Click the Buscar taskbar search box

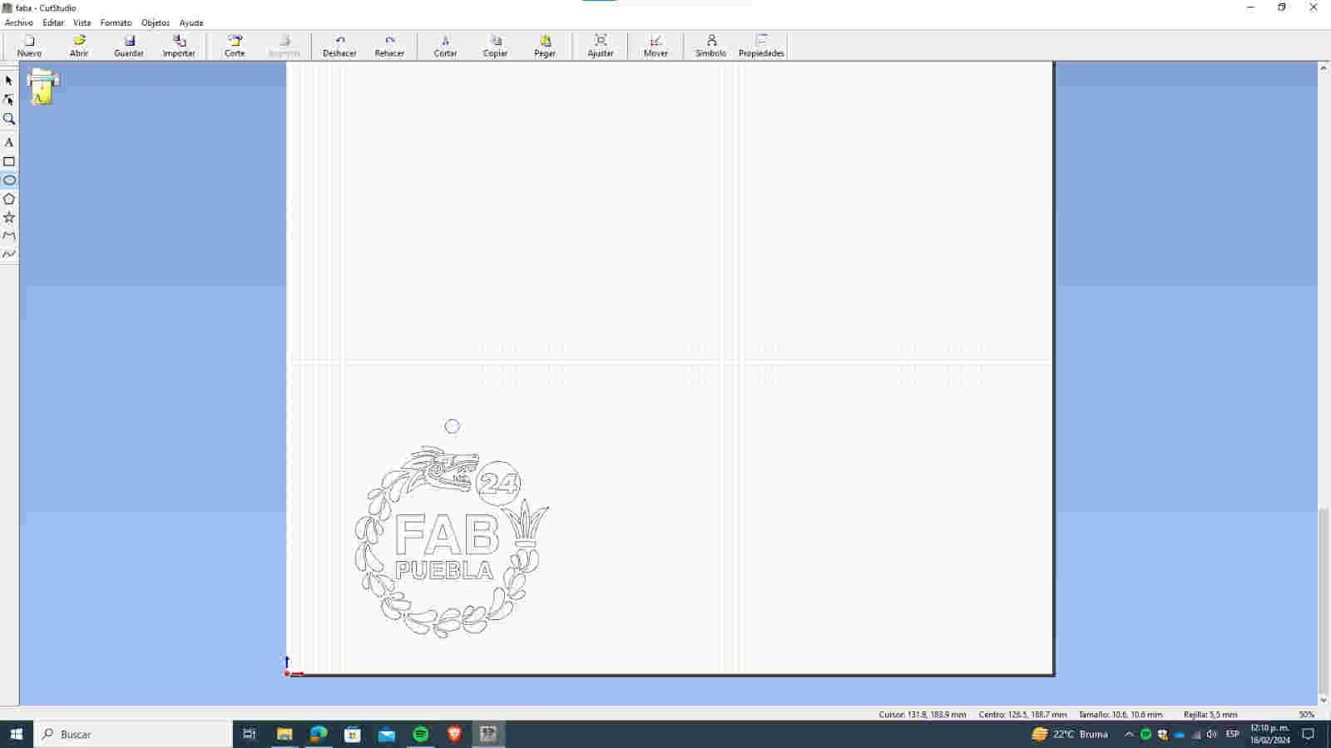[x=133, y=734]
